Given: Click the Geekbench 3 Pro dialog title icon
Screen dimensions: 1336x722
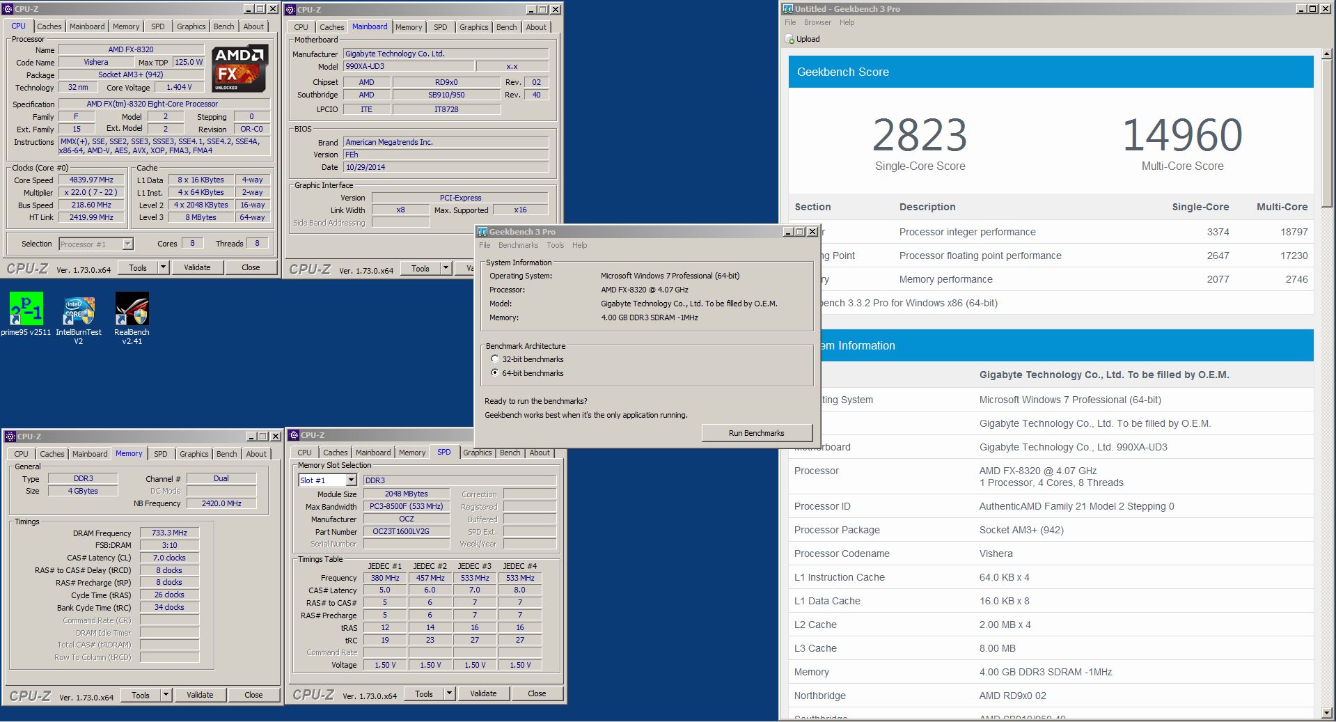Looking at the screenshot, I should coord(482,232).
